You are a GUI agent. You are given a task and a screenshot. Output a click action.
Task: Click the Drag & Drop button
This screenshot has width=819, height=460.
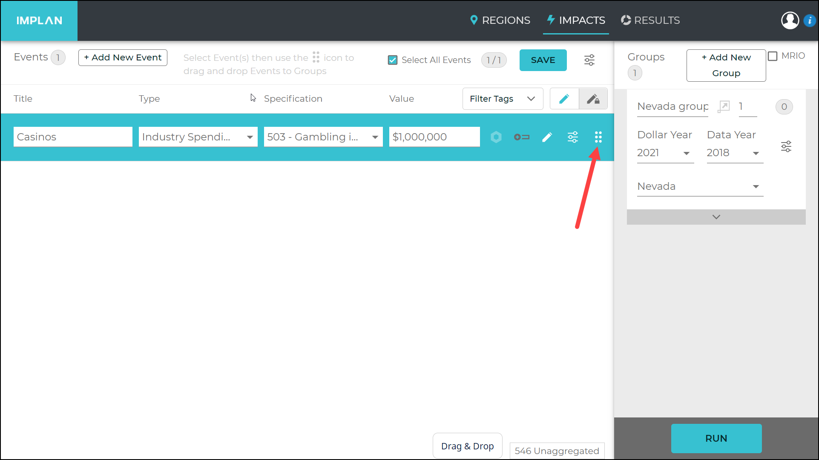point(468,446)
